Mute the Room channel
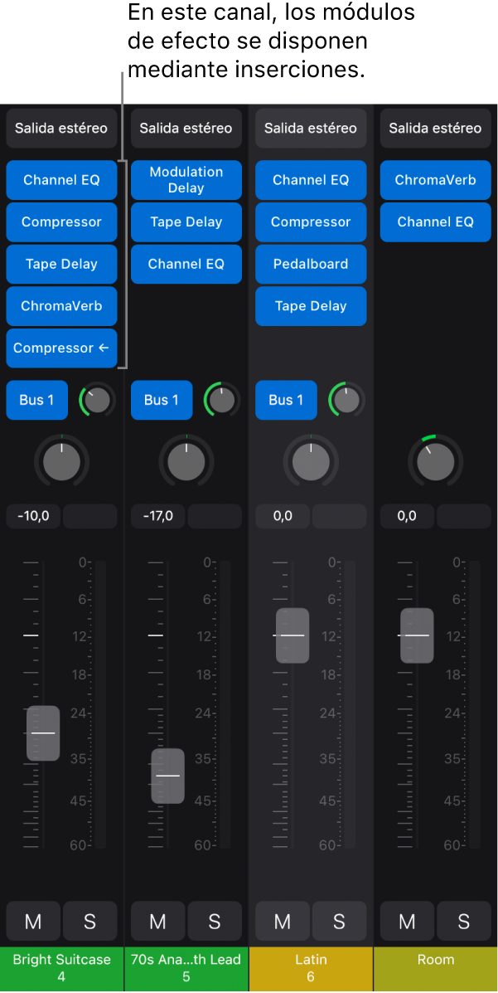 pos(407,921)
